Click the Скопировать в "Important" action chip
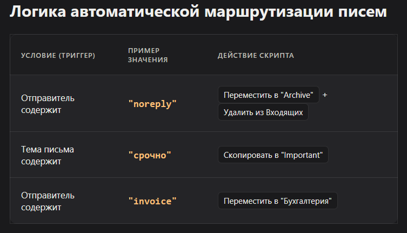407x233 pixels. point(273,155)
